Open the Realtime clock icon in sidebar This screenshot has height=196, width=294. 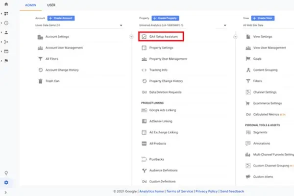click(6, 23)
